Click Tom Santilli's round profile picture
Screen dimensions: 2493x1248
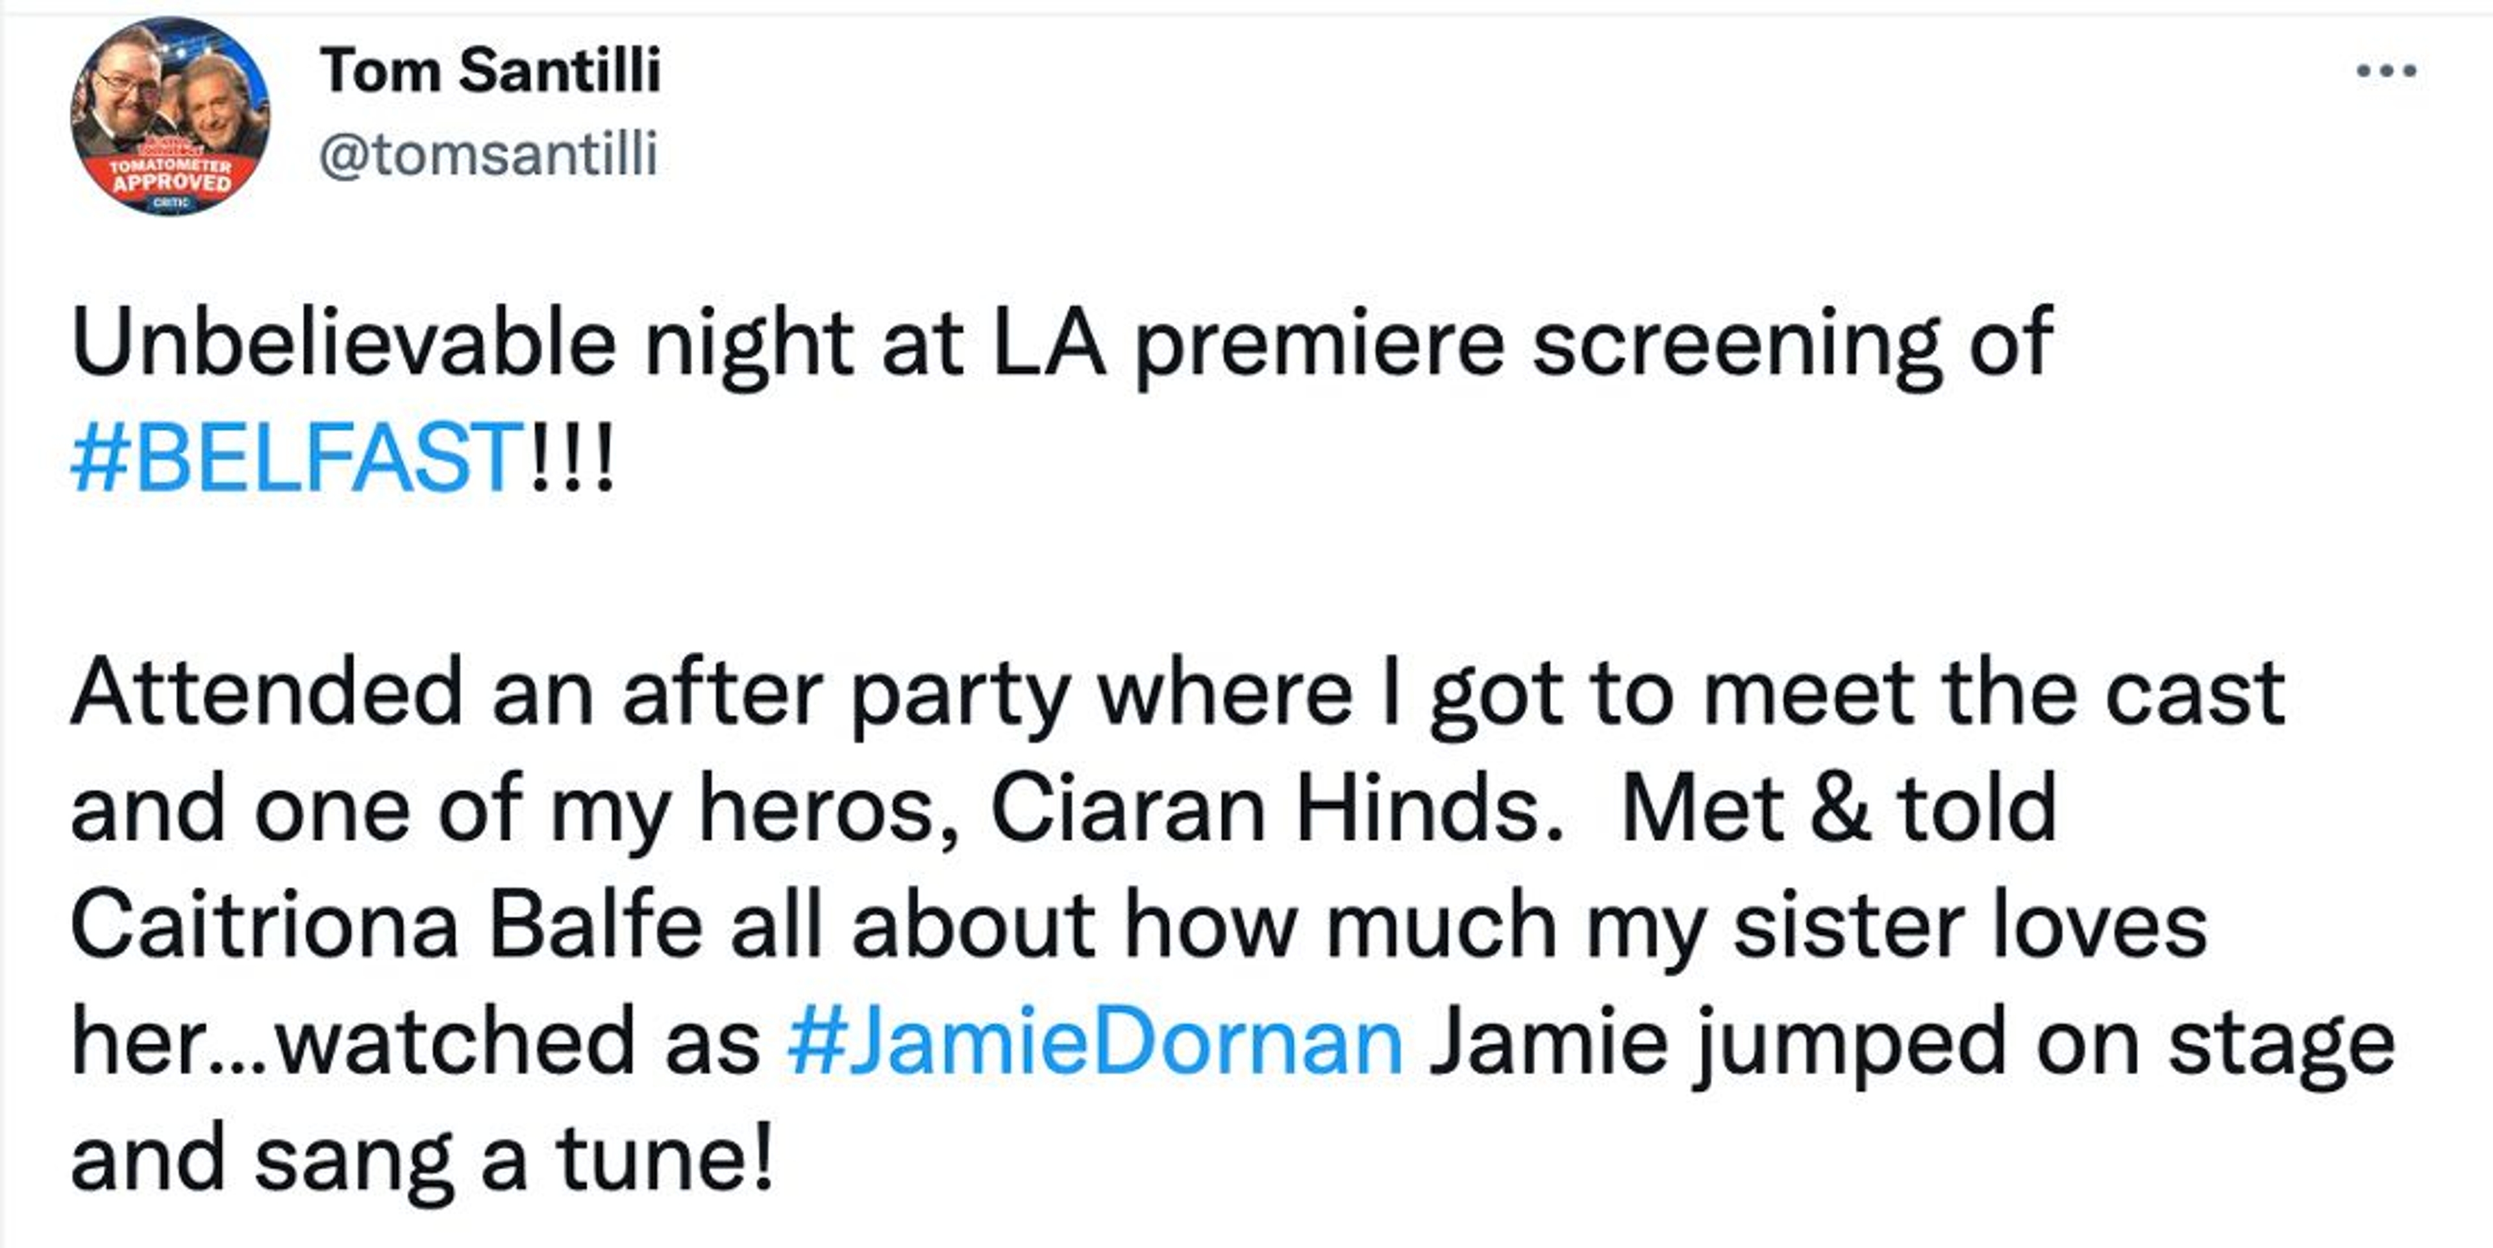(170, 116)
